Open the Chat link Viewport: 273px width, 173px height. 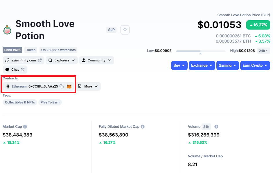[15, 70]
